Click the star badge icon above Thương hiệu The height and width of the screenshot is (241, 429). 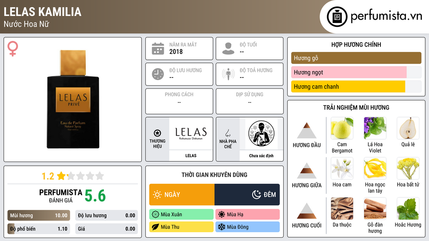tap(158, 133)
